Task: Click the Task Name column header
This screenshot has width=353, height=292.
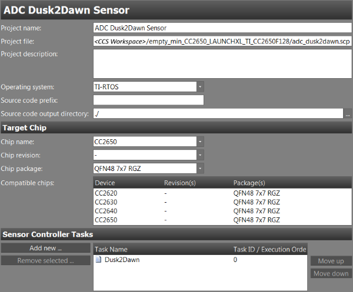Action: pyautogui.click(x=112, y=249)
